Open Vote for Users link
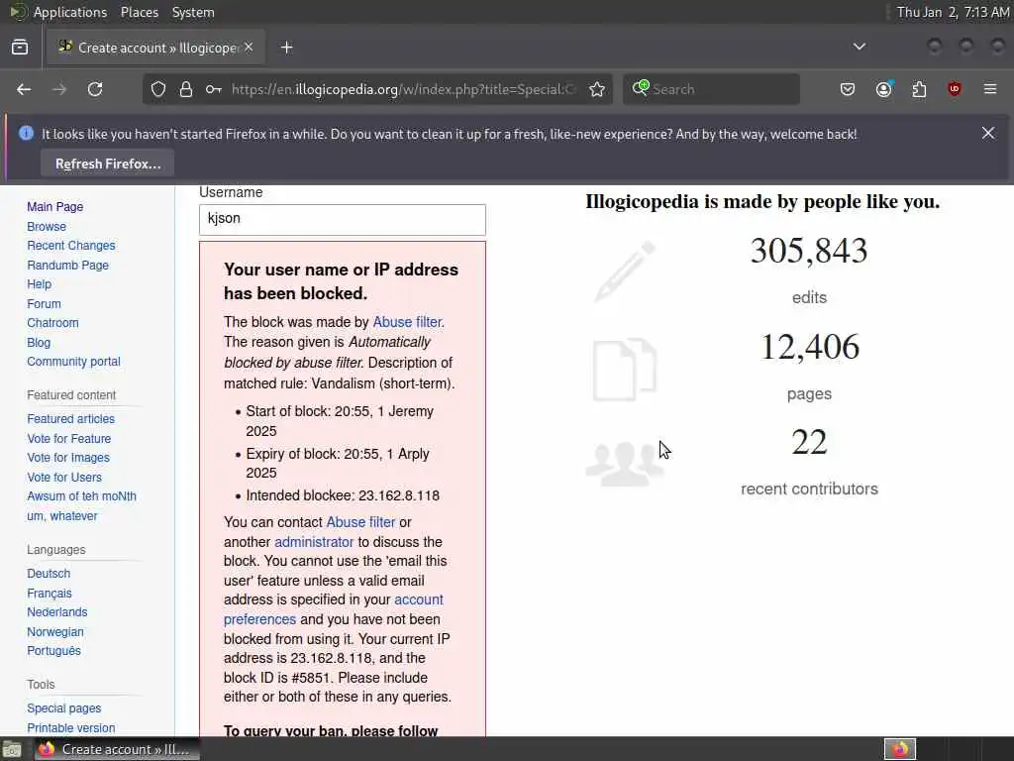Screen dimensions: 1014x761 64,477
